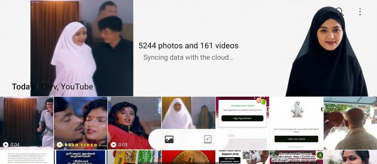Open the virtual account text message screenshot
The height and width of the screenshot is (164, 377).
(x=27, y=157)
